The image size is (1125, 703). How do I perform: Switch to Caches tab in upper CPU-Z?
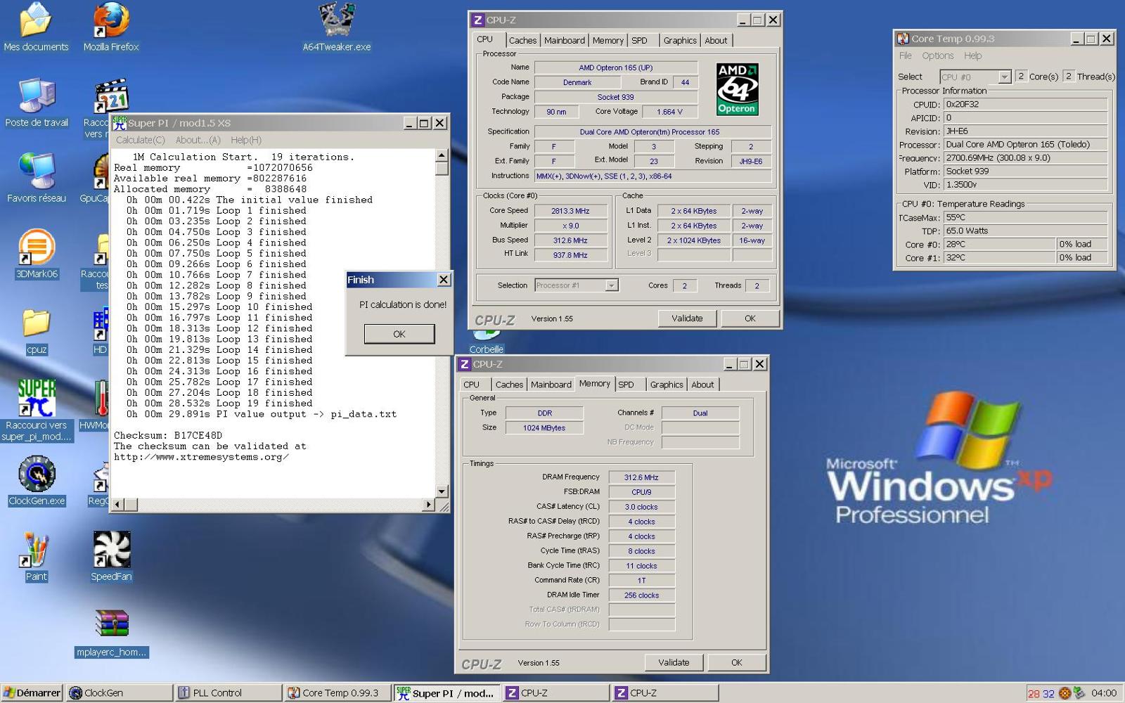pyautogui.click(x=522, y=41)
